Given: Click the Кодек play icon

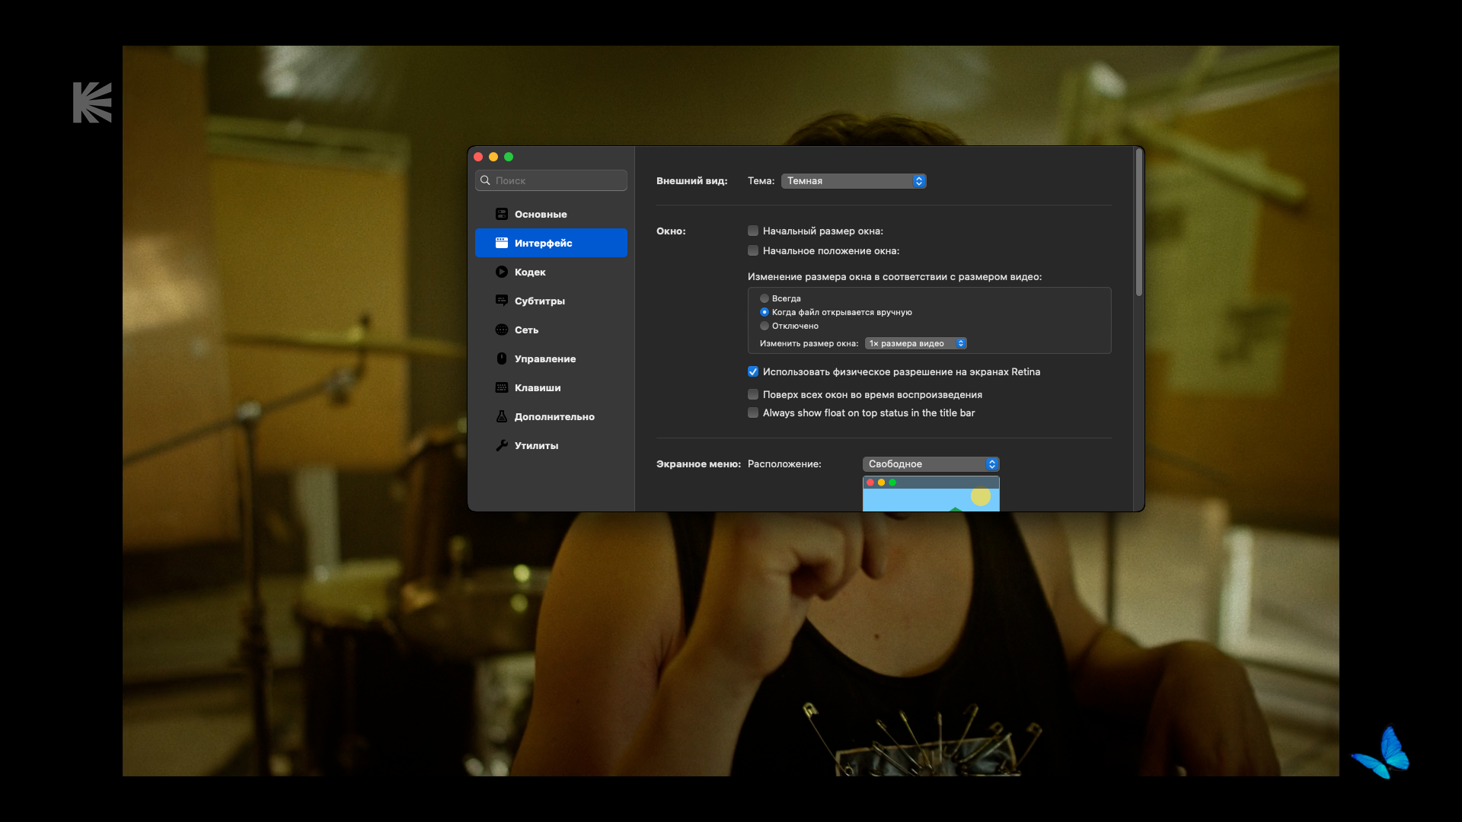Looking at the screenshot, I should click(x=501, y=272).
